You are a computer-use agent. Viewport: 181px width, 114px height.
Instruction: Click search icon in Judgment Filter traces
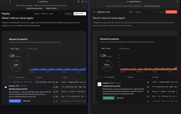(118, 48)
